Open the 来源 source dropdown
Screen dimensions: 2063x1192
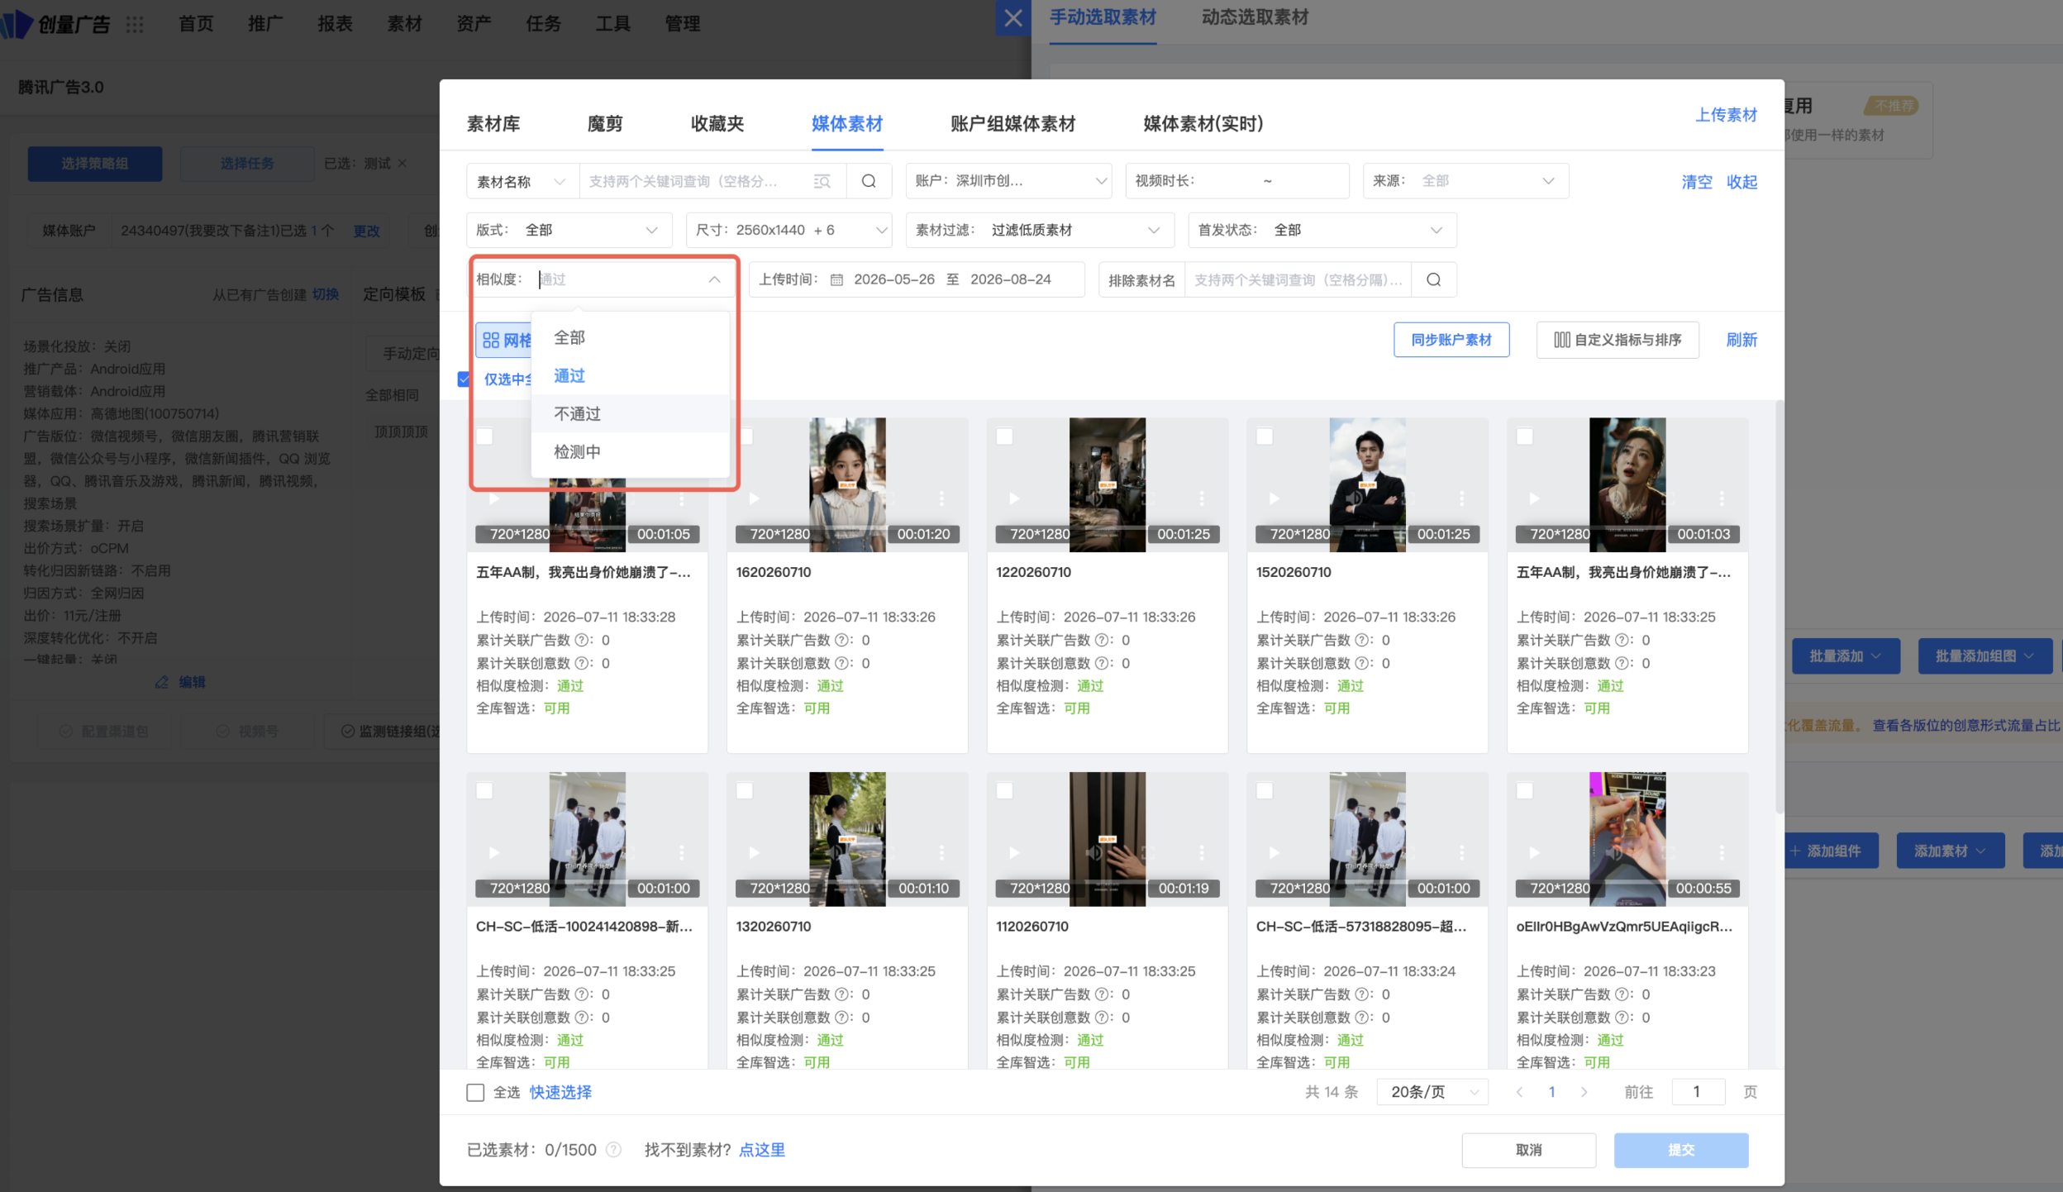1465,181
